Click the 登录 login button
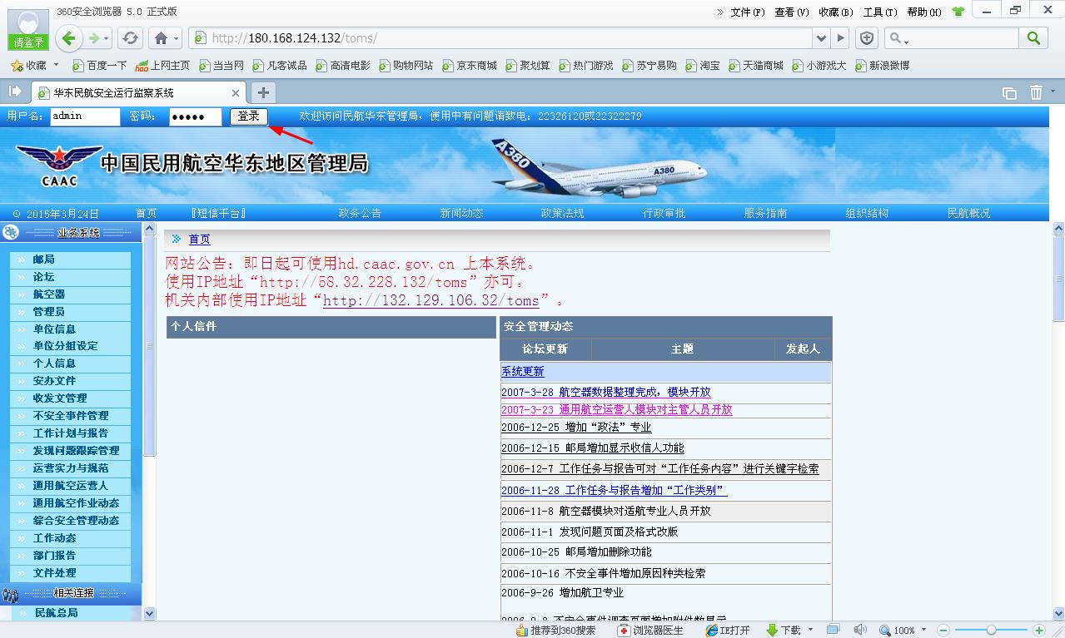Image resolution: width=1065 pixels, height=638 pixels. [x=248, y=116]
